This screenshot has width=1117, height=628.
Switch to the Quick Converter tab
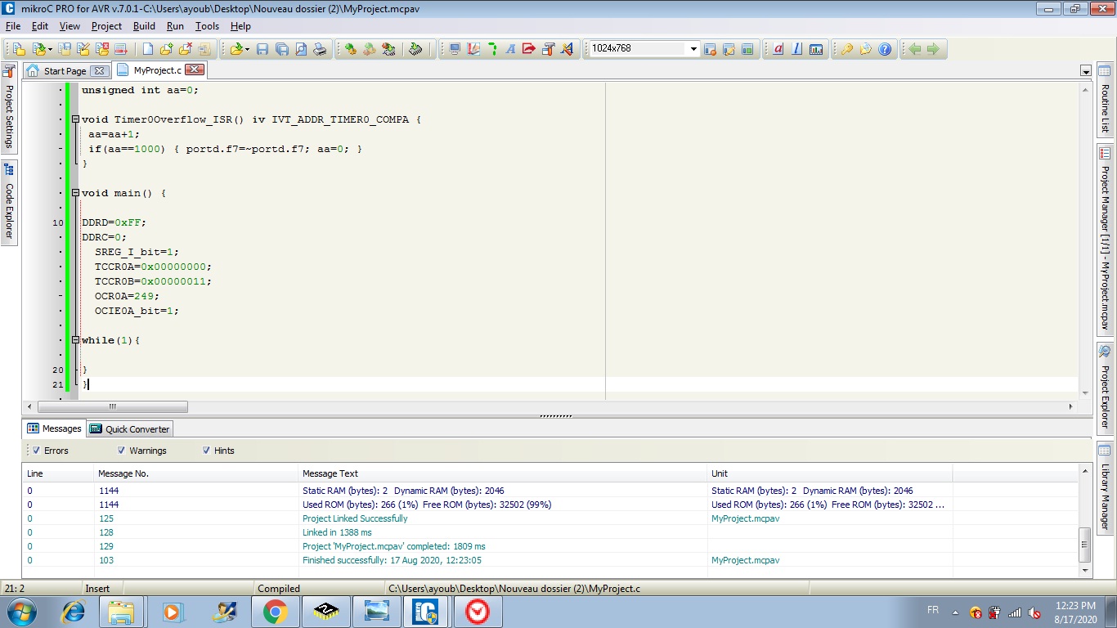click(129, 429)
